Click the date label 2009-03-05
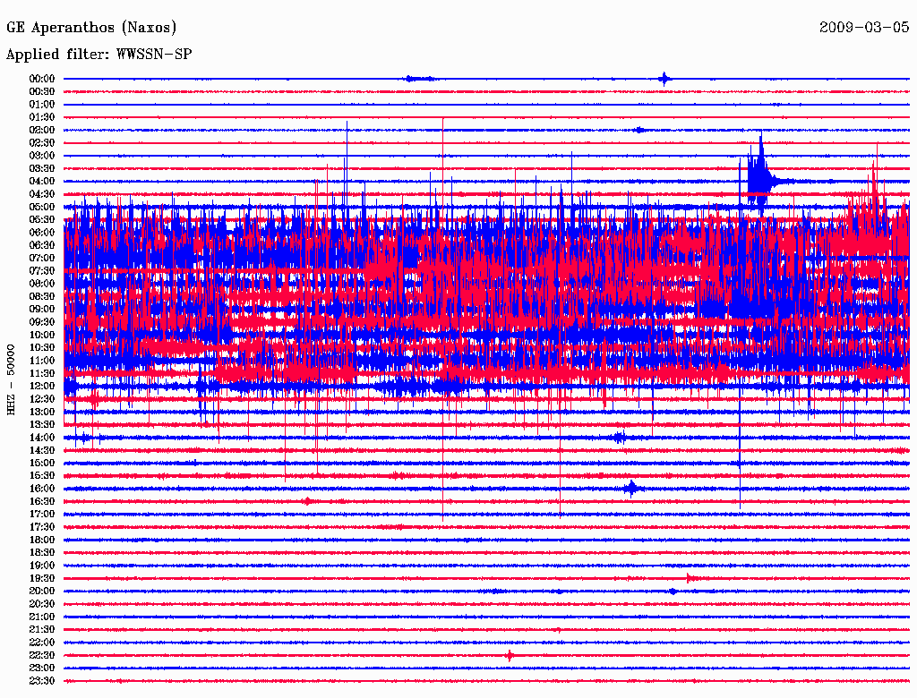The height and width of the screenshot is (698, 917). click(864, 27)
